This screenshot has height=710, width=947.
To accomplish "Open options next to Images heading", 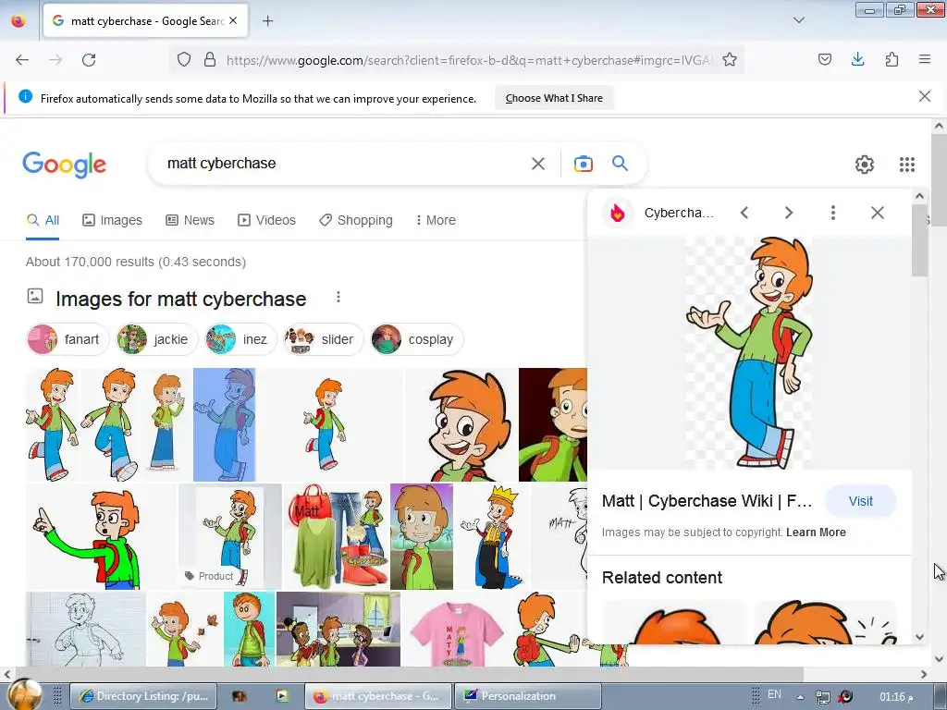I will (338, 297).
